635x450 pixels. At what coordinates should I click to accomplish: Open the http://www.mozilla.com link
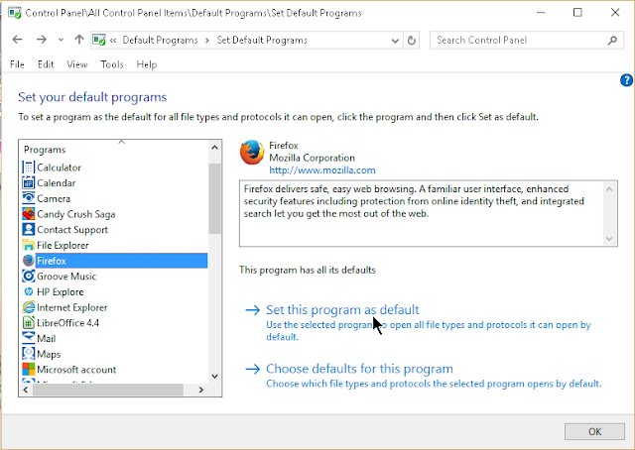[x=322, y=170]
